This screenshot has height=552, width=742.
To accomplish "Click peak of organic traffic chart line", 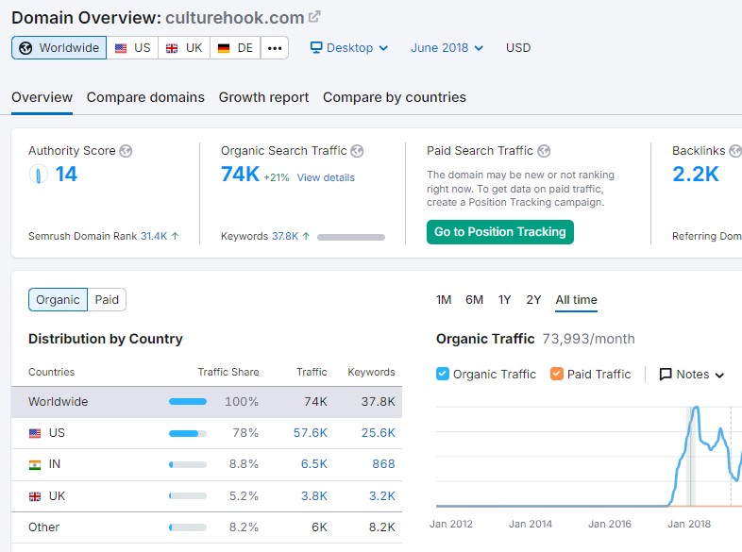I will click(x=696, y=408).
